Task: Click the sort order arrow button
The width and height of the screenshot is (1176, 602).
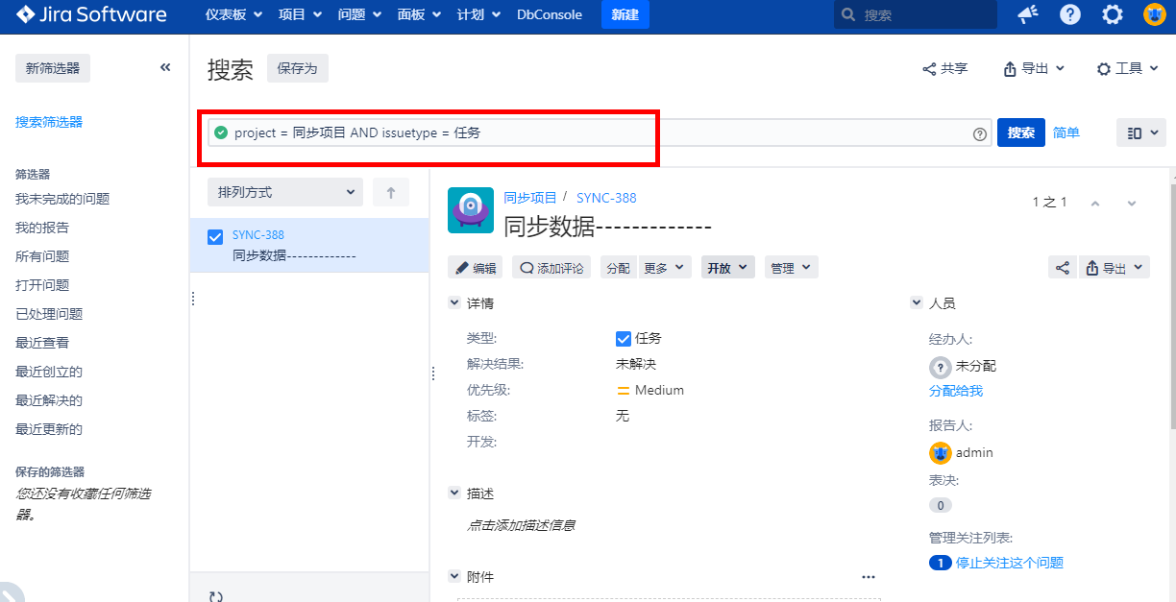Action: click(x=391, y=192)
